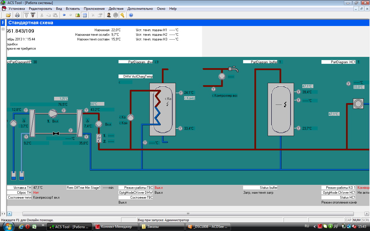Toggle the first connection plug toolbar button
This screenshot has height=231, width=370.
(26, 15)
